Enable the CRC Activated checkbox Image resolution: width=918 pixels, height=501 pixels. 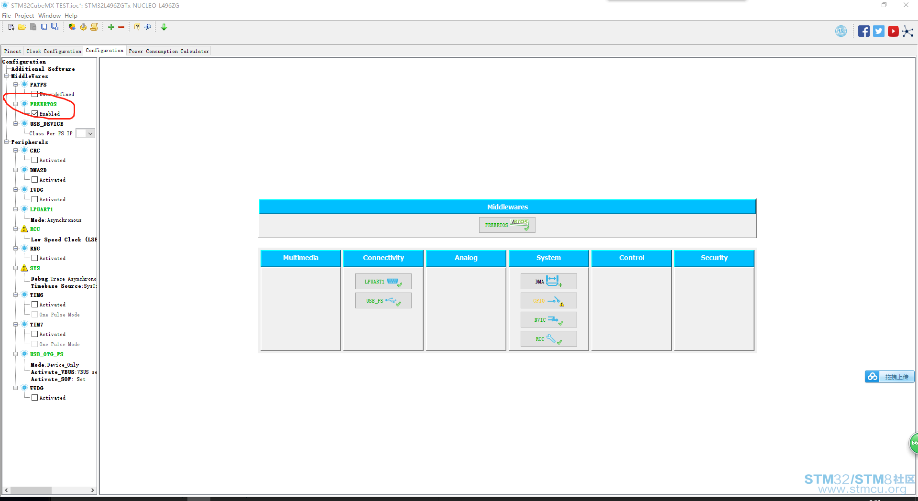pos(34,160)
